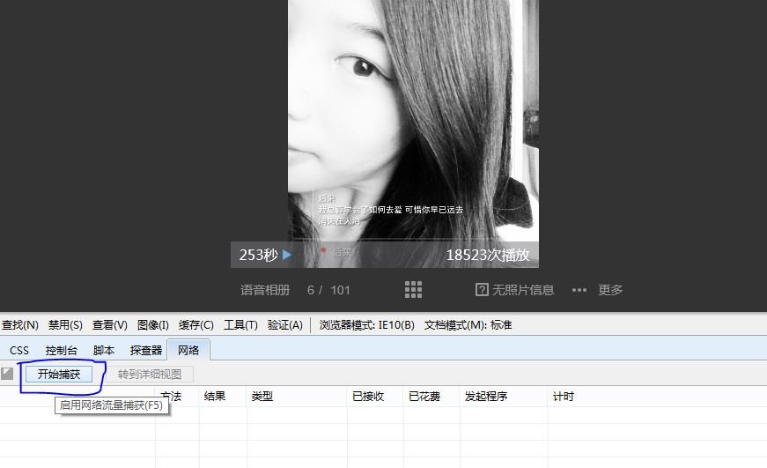The image size is (767, 468).
Task: Click the 18523次播放 play count text
Action: click(x=488, y=255)
